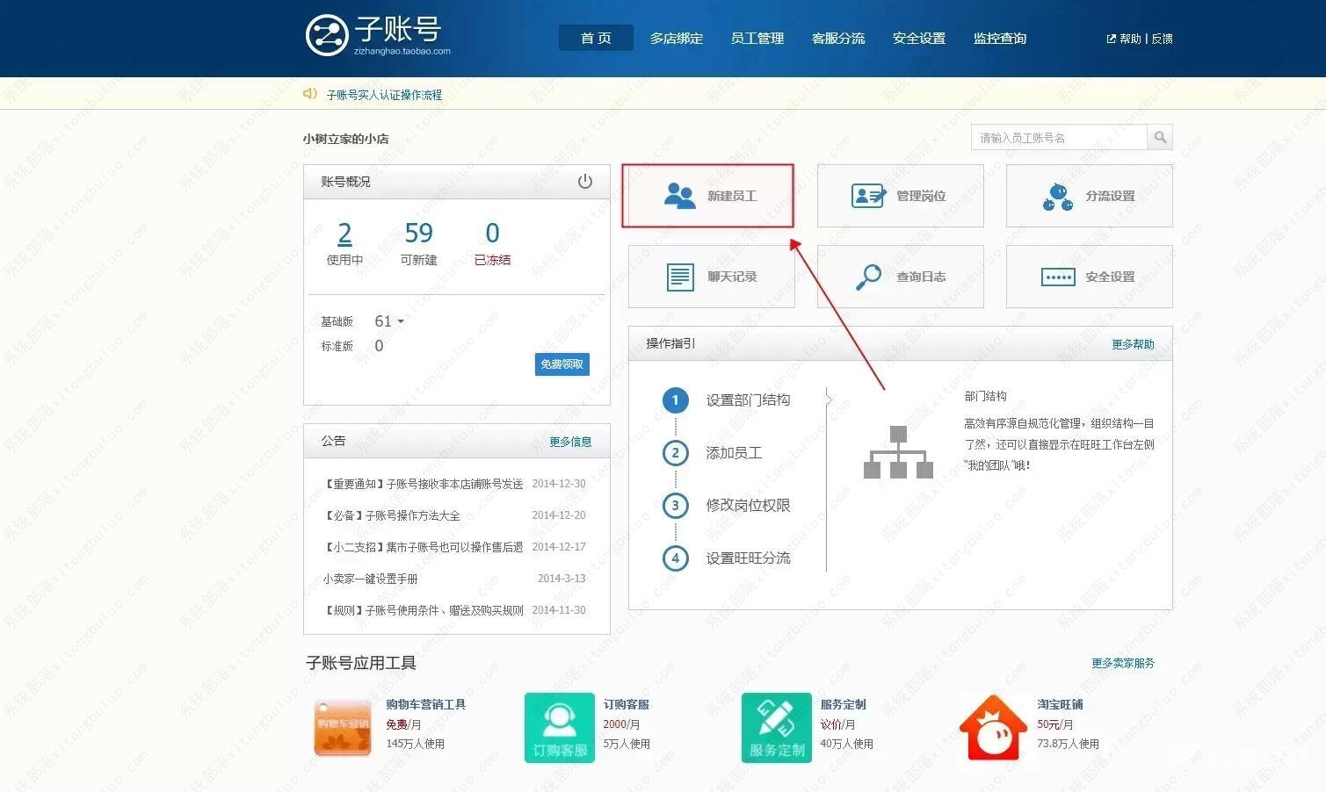Click the 查询日志 magnifier icon
Viewport: 1326px width, 792px height.
[868, 276]
